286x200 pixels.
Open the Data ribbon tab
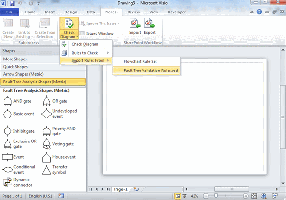pyautogui.click(x=91, y=12)
